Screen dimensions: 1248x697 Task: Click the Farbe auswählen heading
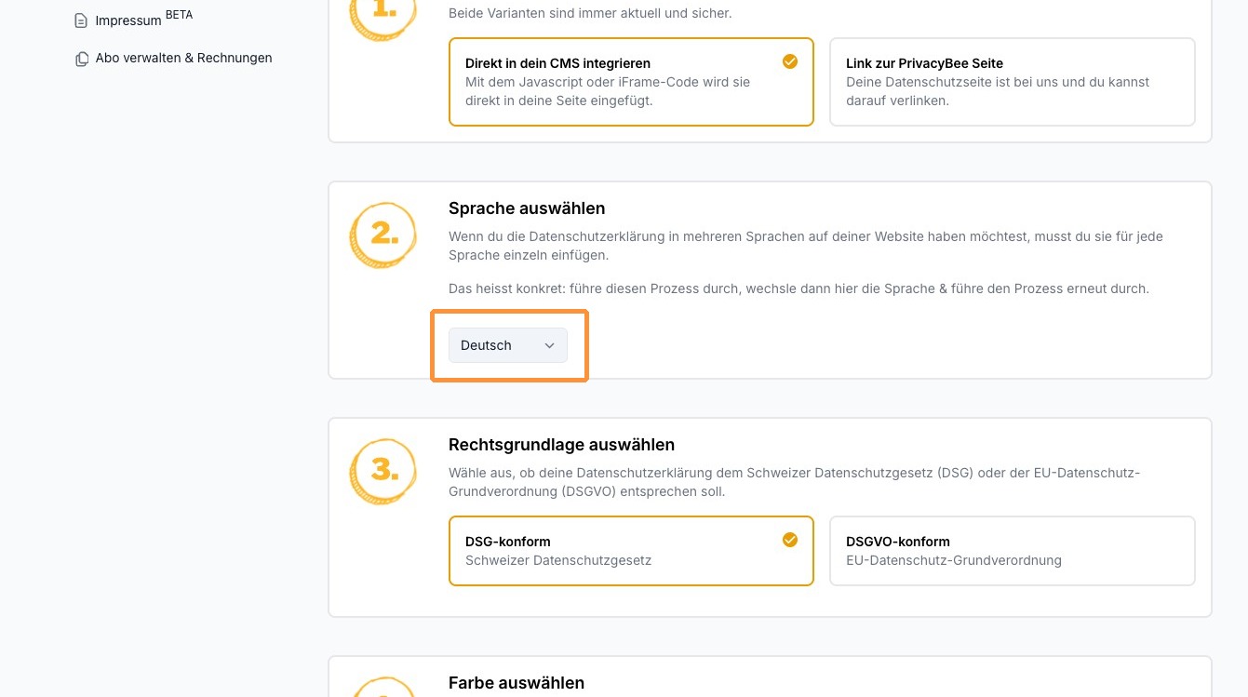pyautogui.click(x=517, y=683)
